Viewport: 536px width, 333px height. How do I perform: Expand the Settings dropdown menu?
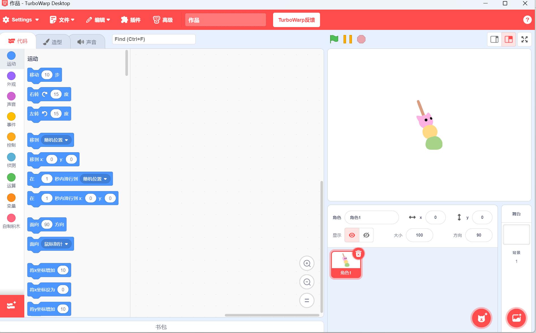[x=21, y=20]
